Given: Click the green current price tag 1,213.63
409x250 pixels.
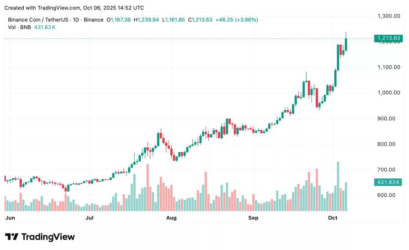Looking at the screenshot, I should pyautogui.click(x=388, y=38).
